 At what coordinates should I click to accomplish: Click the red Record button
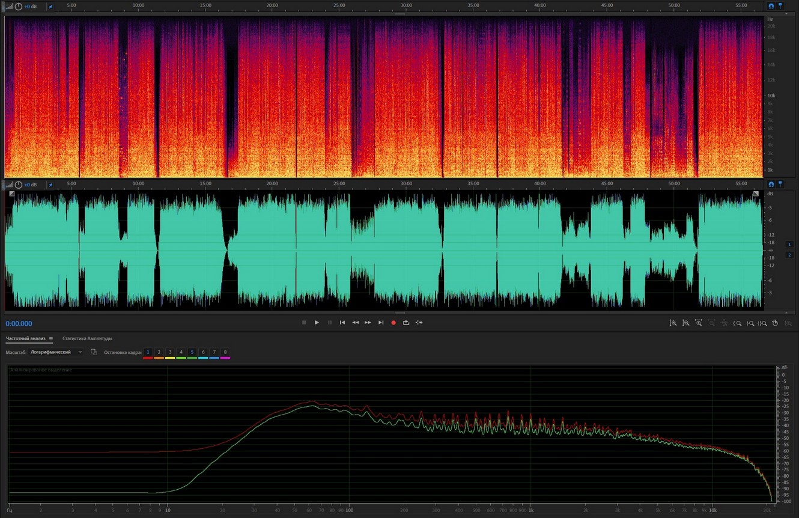tap(393, 323)
